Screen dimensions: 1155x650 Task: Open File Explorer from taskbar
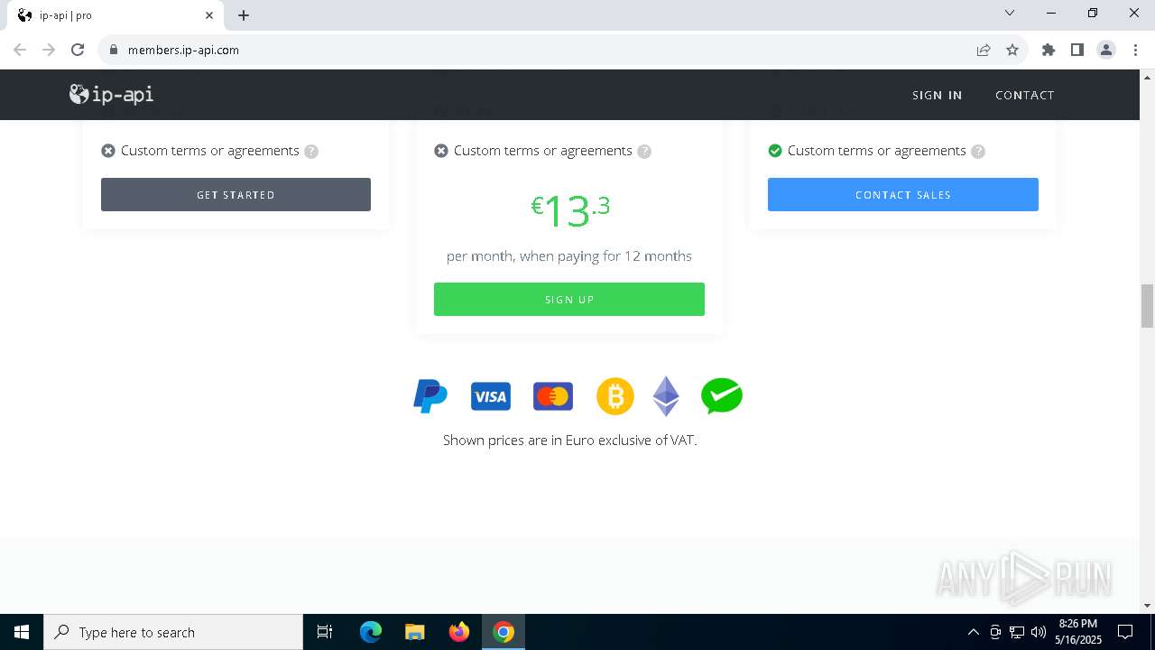pos(415,632)
